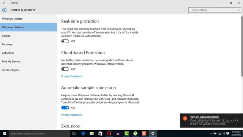Open the network icon in the system tray
Screen dimensions: 243x137
tap(219, 134)
